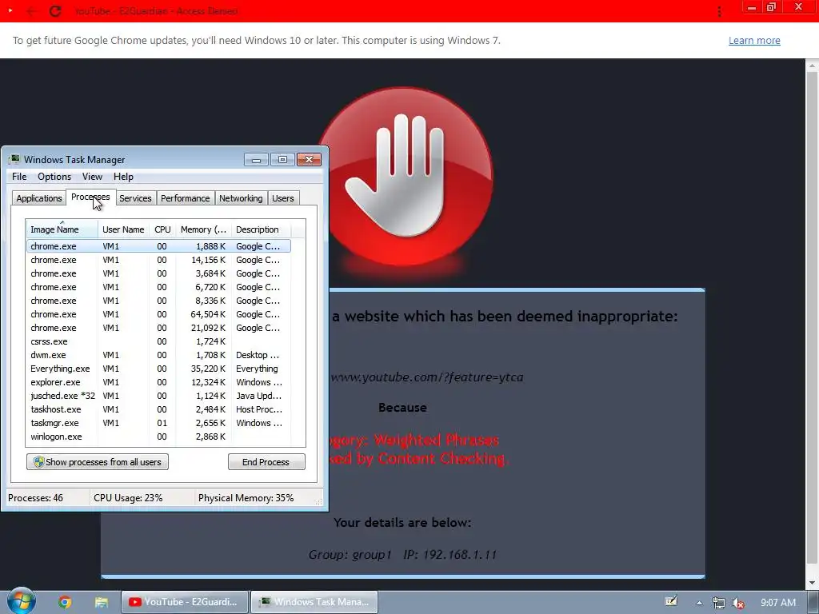Select the jusched.exe *32 process row

pyautogui.click(x=158, y=396)
